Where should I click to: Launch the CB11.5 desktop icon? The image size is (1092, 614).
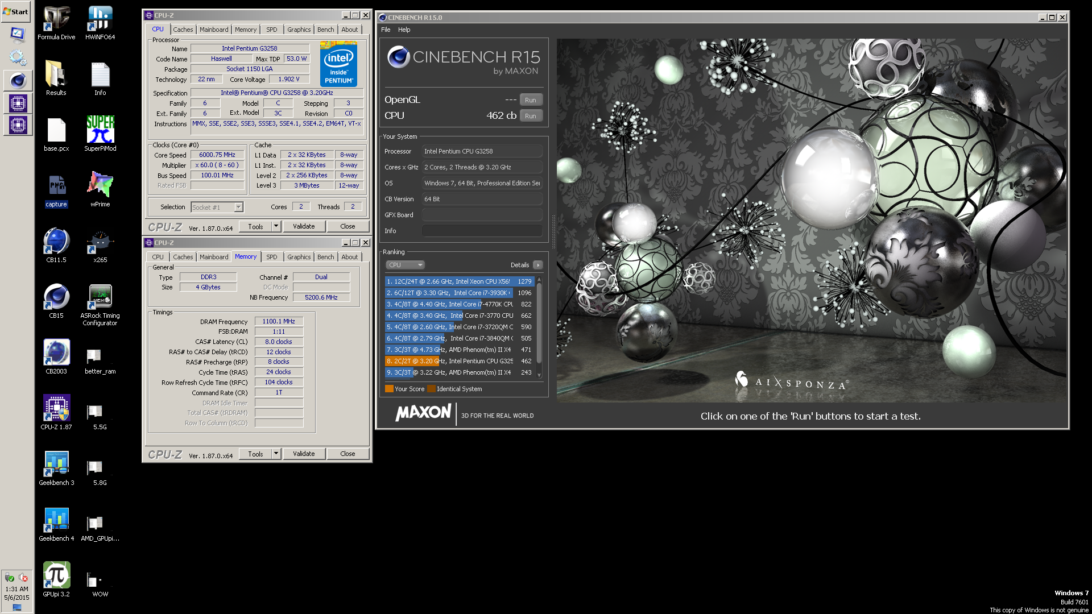tap(56, 246)
